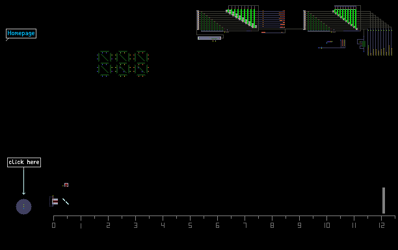Select the top-left green square module
Image resolution: width=398 pixels, height=250 pixels.
(104, 57)
